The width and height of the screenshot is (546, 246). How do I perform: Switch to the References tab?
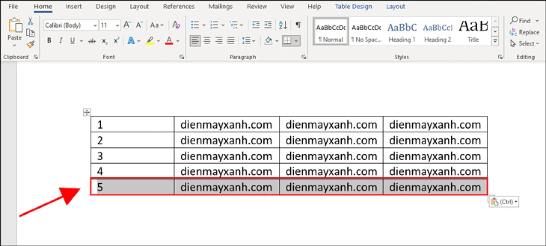pos(179,6)
